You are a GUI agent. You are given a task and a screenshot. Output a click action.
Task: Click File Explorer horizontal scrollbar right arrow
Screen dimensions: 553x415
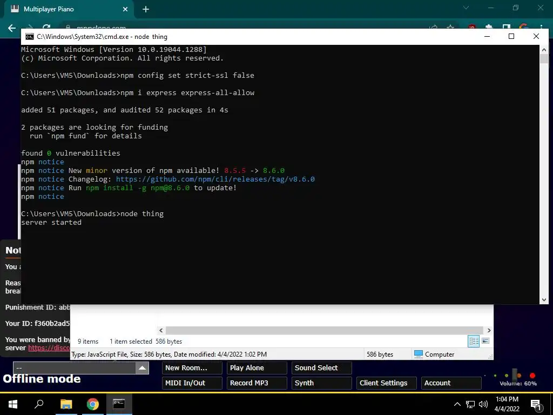(x=489, y=330)
